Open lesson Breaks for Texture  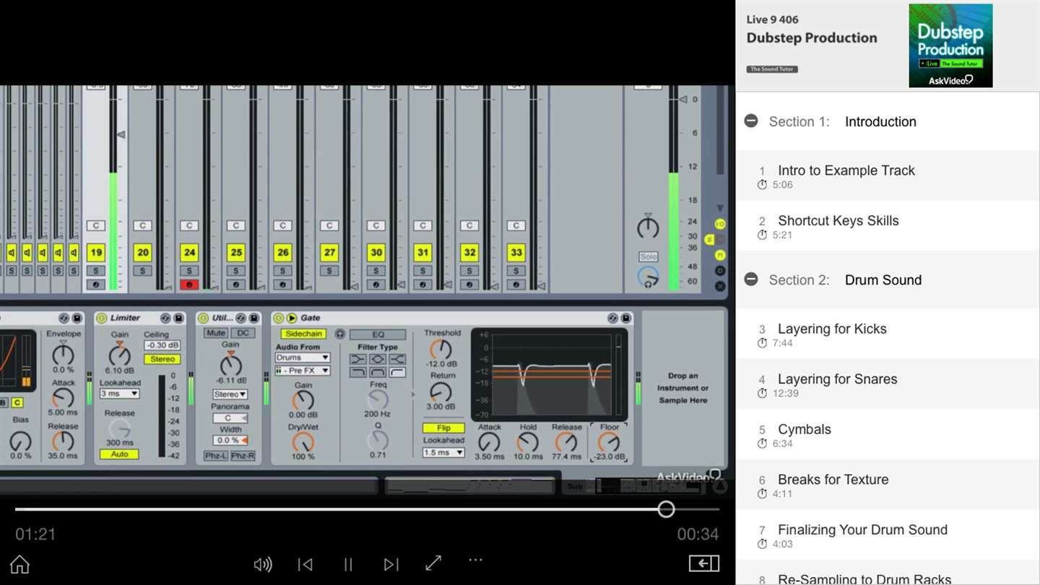[x=888, y=485]
